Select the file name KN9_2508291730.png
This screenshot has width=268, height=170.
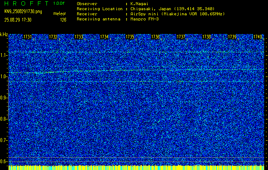pyautogui.click(x=23, y=11)
